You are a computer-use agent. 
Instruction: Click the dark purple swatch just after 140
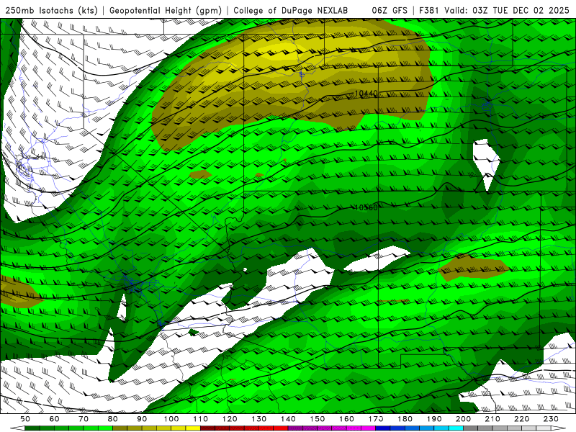click(x=295, y=428)
